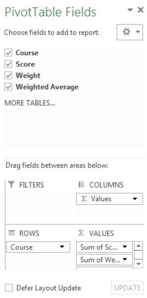This screenshot has height=298, width=147.
Task: Enable the Defer Layout Update checkbox
Action: (9, 288)
